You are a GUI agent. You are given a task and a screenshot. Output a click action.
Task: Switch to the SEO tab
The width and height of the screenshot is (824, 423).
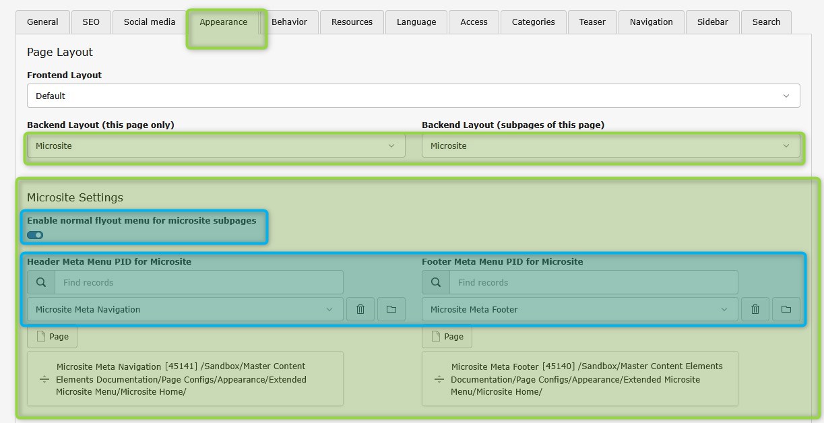91,22
